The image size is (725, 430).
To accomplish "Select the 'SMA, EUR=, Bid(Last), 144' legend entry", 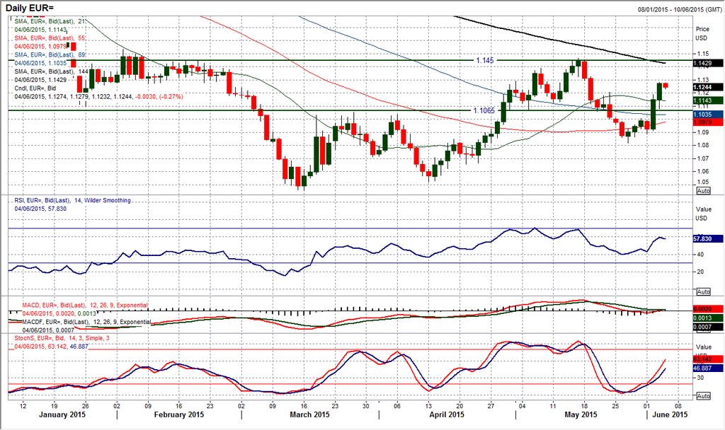I will [51, 71].
